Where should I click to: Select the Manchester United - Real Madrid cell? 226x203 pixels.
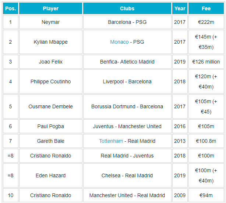pyautogui.click(x=127, y=195)
